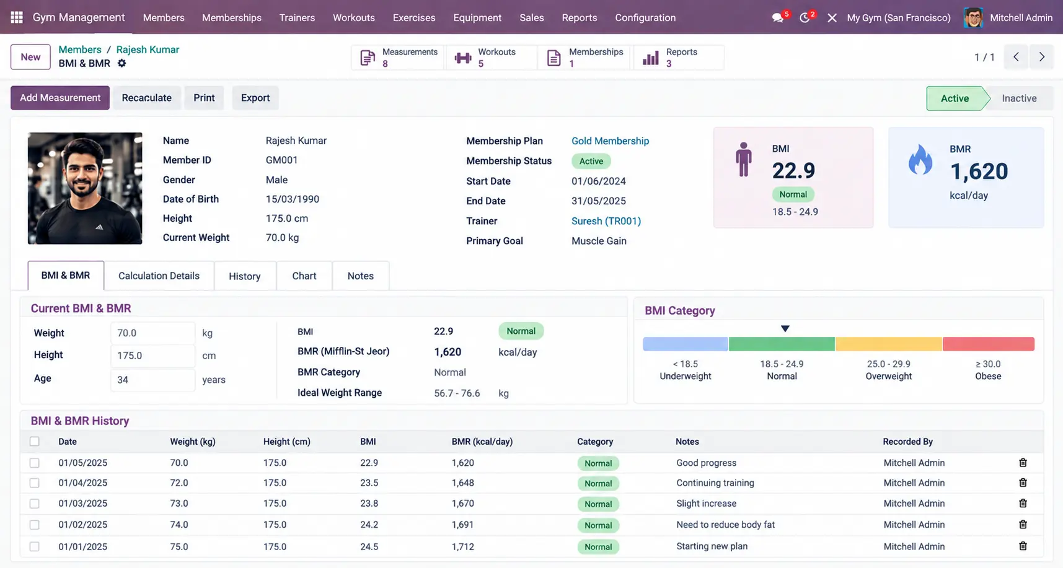The width and height of the screenshot is (1063, 568).
Task: Click the Recaculate button
Action: tap(146, 98)
